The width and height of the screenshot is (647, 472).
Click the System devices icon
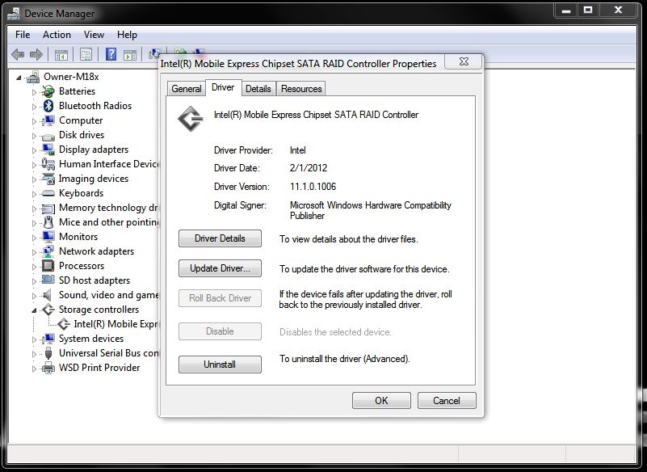[x=48, y=339]
